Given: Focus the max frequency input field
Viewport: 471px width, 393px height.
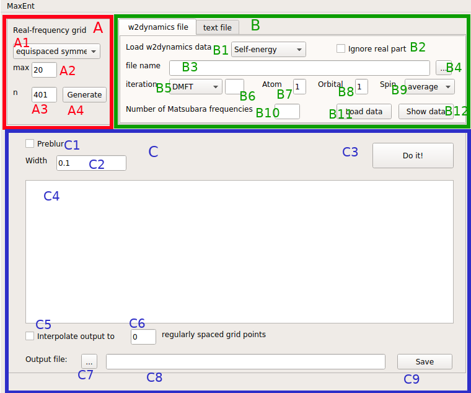Looking at the screenshot, I should (44, 70).
